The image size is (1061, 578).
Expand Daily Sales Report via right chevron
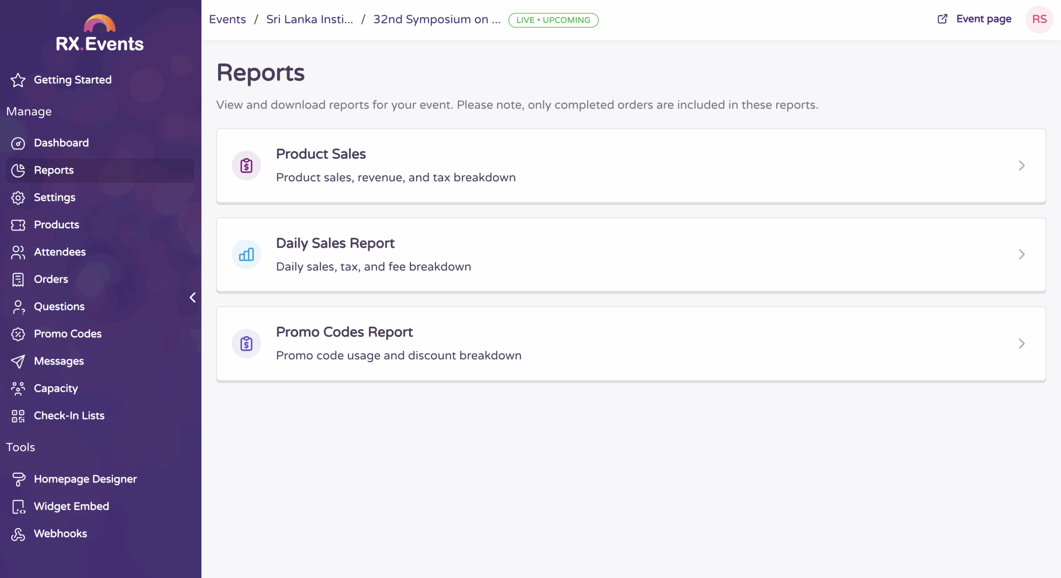(x=1021, y=255)
